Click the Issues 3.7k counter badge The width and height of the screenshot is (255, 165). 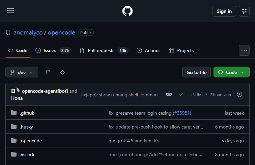pos(65,50)
